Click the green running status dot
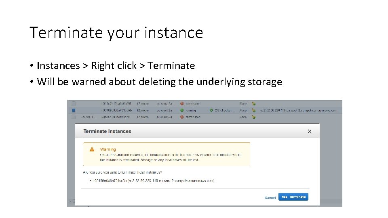This screenshot has width=388, height=218. pyautogui.click(x=182, y=110)
